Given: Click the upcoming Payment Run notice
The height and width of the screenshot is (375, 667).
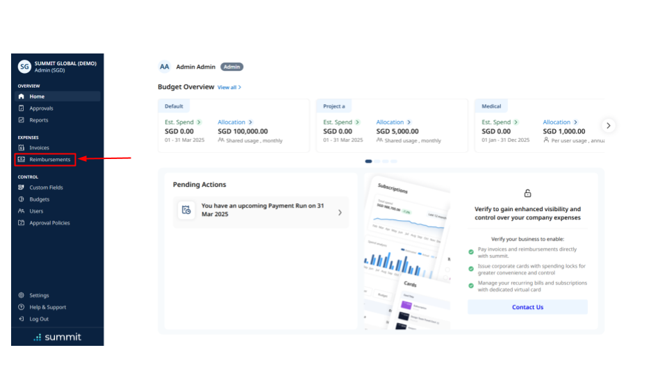Looking at the screenshot, I should pos(261,212).
